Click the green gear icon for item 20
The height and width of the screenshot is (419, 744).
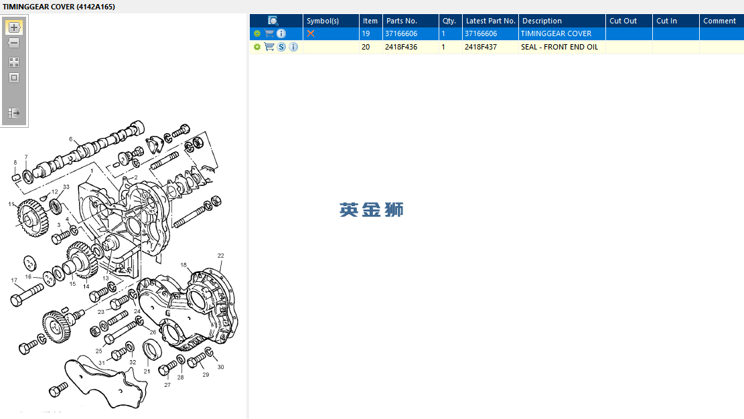click(x=256, y=47)
